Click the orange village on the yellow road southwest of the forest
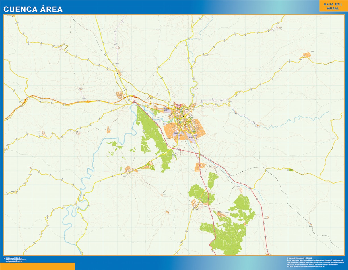This screenshot has height=270, width=348. 129,170
